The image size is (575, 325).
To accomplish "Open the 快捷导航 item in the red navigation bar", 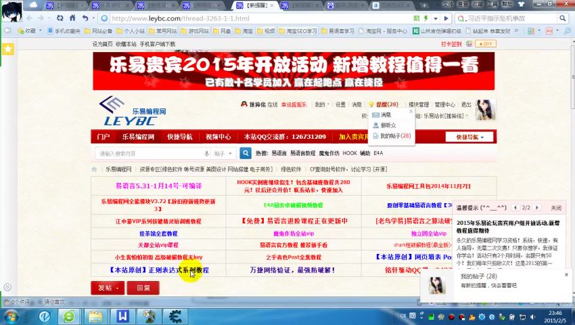I will click(x=180, y=137).
